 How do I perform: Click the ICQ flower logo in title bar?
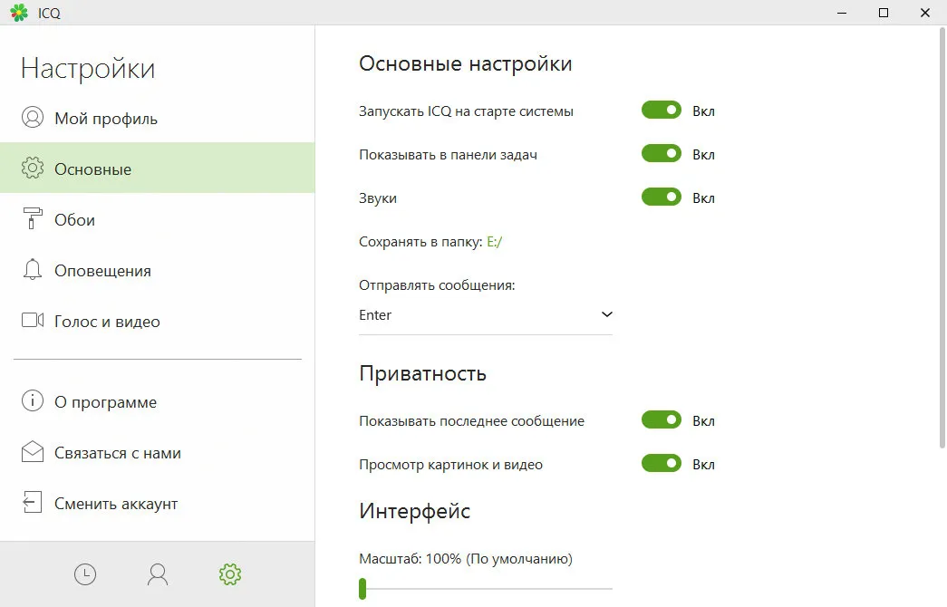tap(19, 13)
